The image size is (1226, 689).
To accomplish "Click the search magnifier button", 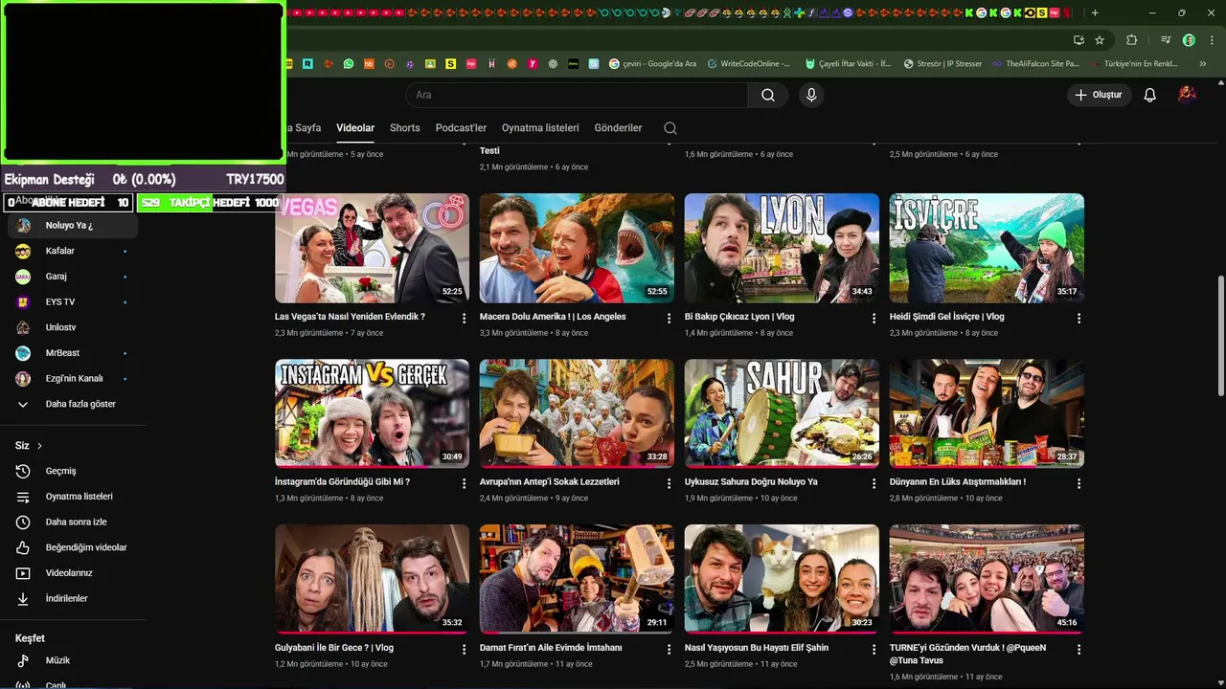I will (768, 95).
